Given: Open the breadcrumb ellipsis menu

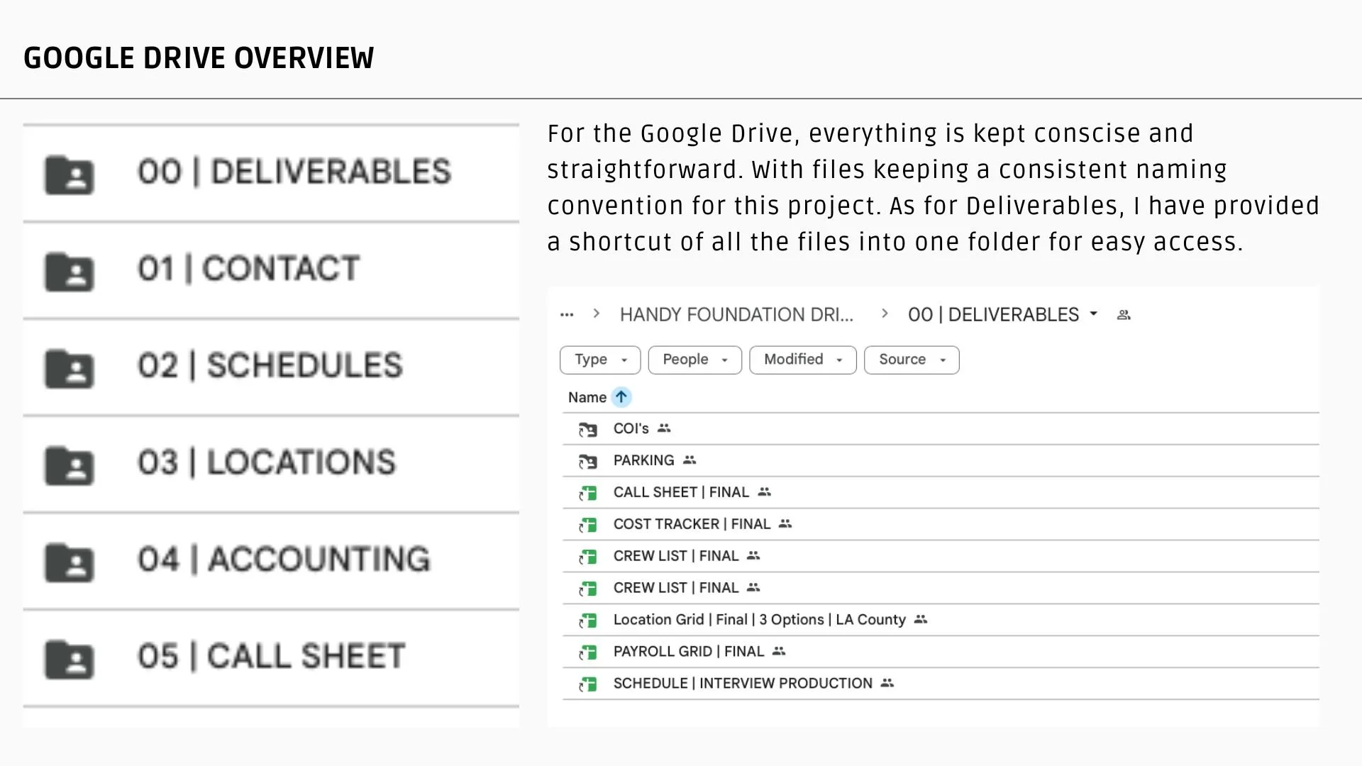Looking at the screenshot, I should (x=567, y=314).
